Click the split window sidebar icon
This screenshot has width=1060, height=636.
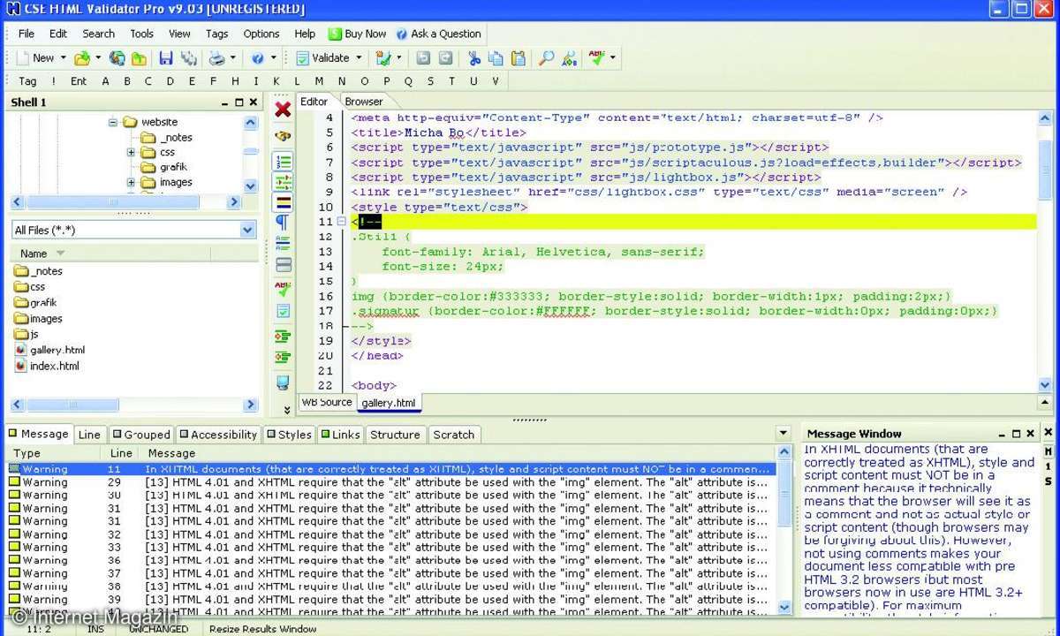(283, 264)
